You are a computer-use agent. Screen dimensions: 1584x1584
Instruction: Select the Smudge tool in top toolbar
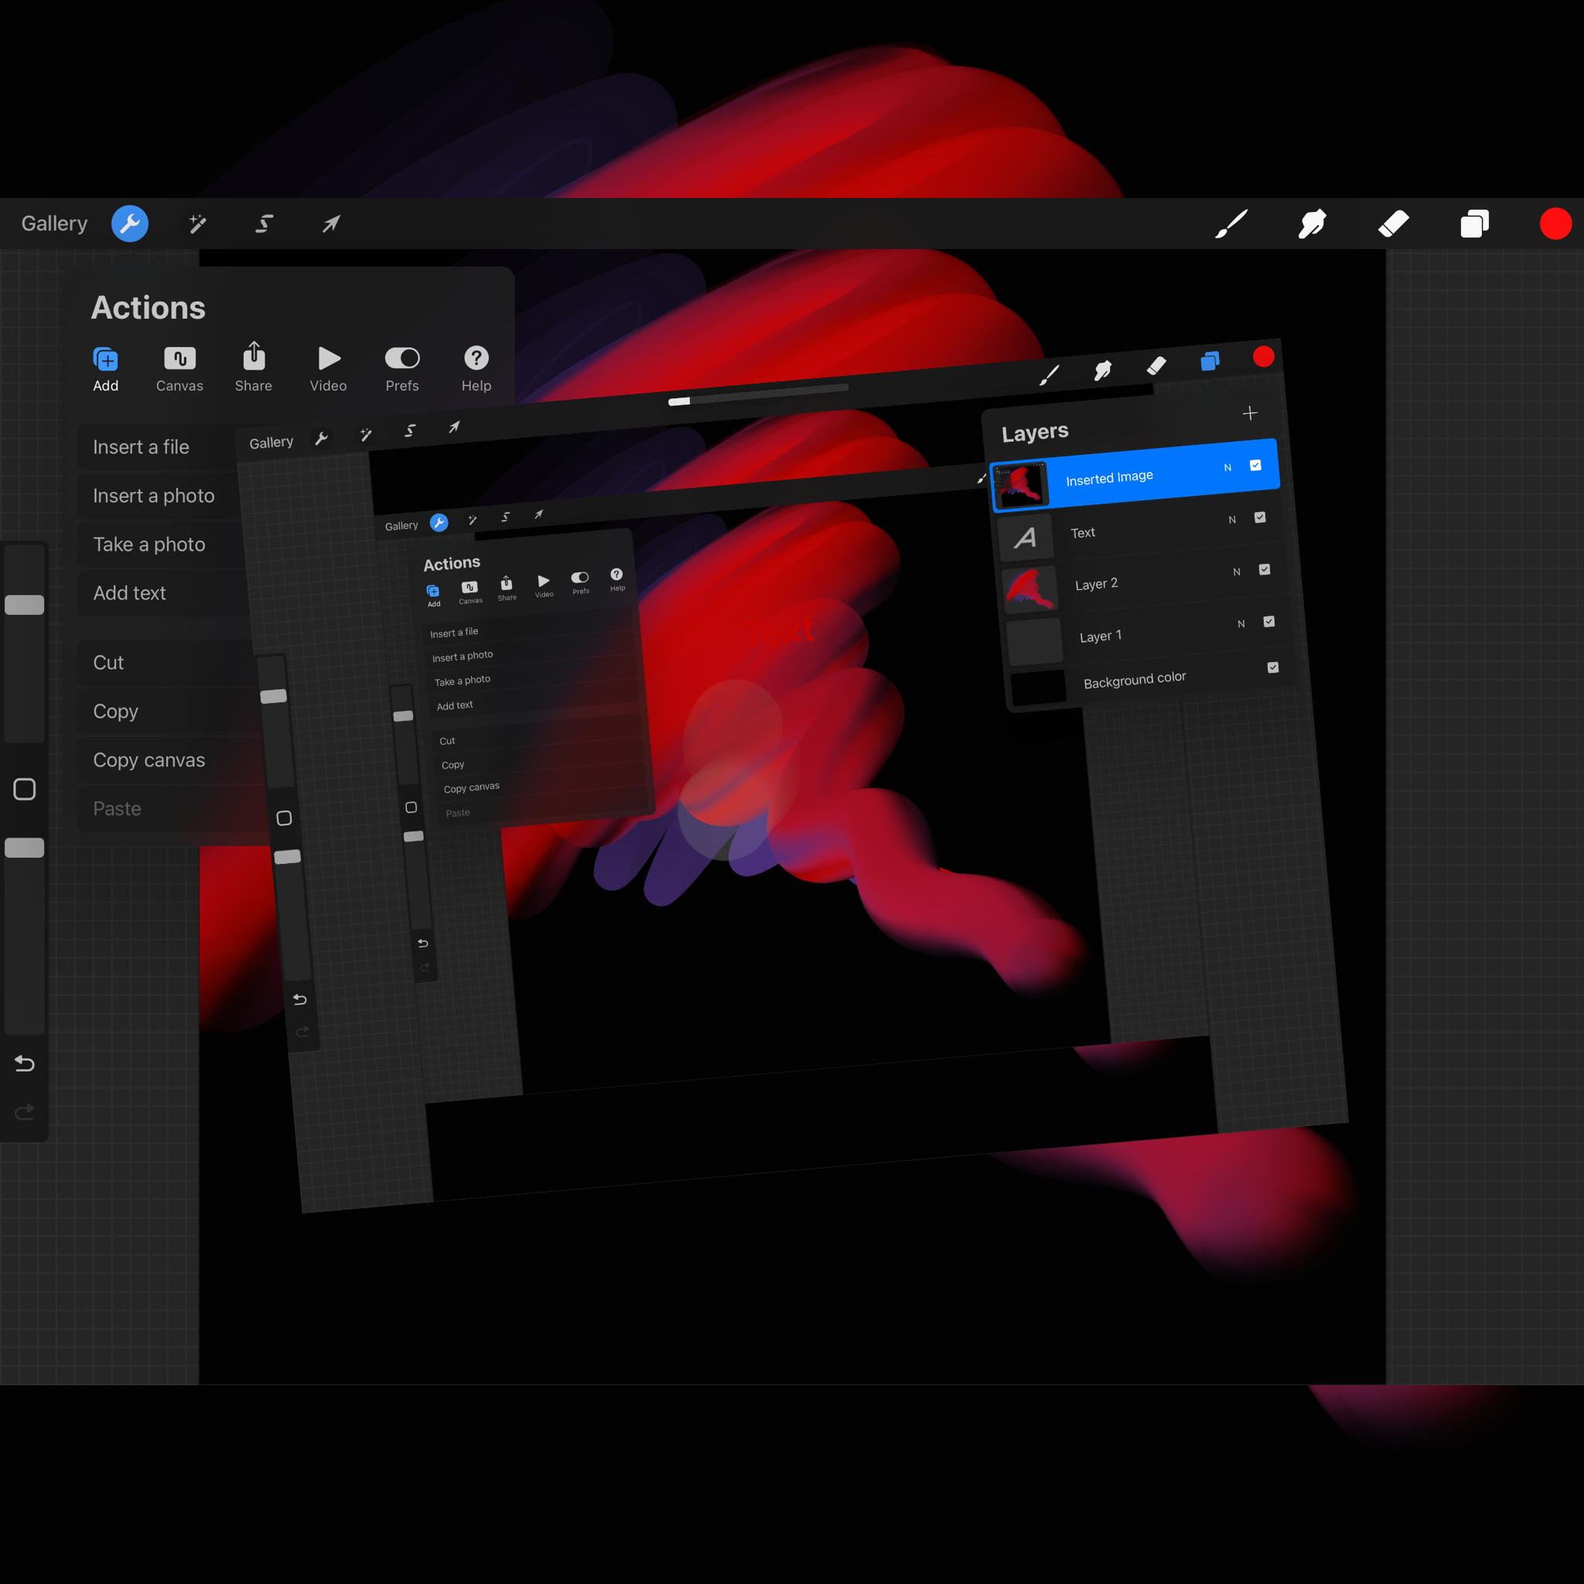point(1312,224)
